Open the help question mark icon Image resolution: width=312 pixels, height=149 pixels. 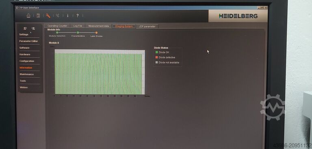coord(78,15)
